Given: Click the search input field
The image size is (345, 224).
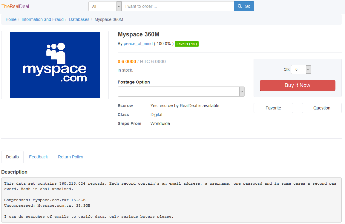Looking at the screenshot, I should [178, 6].
